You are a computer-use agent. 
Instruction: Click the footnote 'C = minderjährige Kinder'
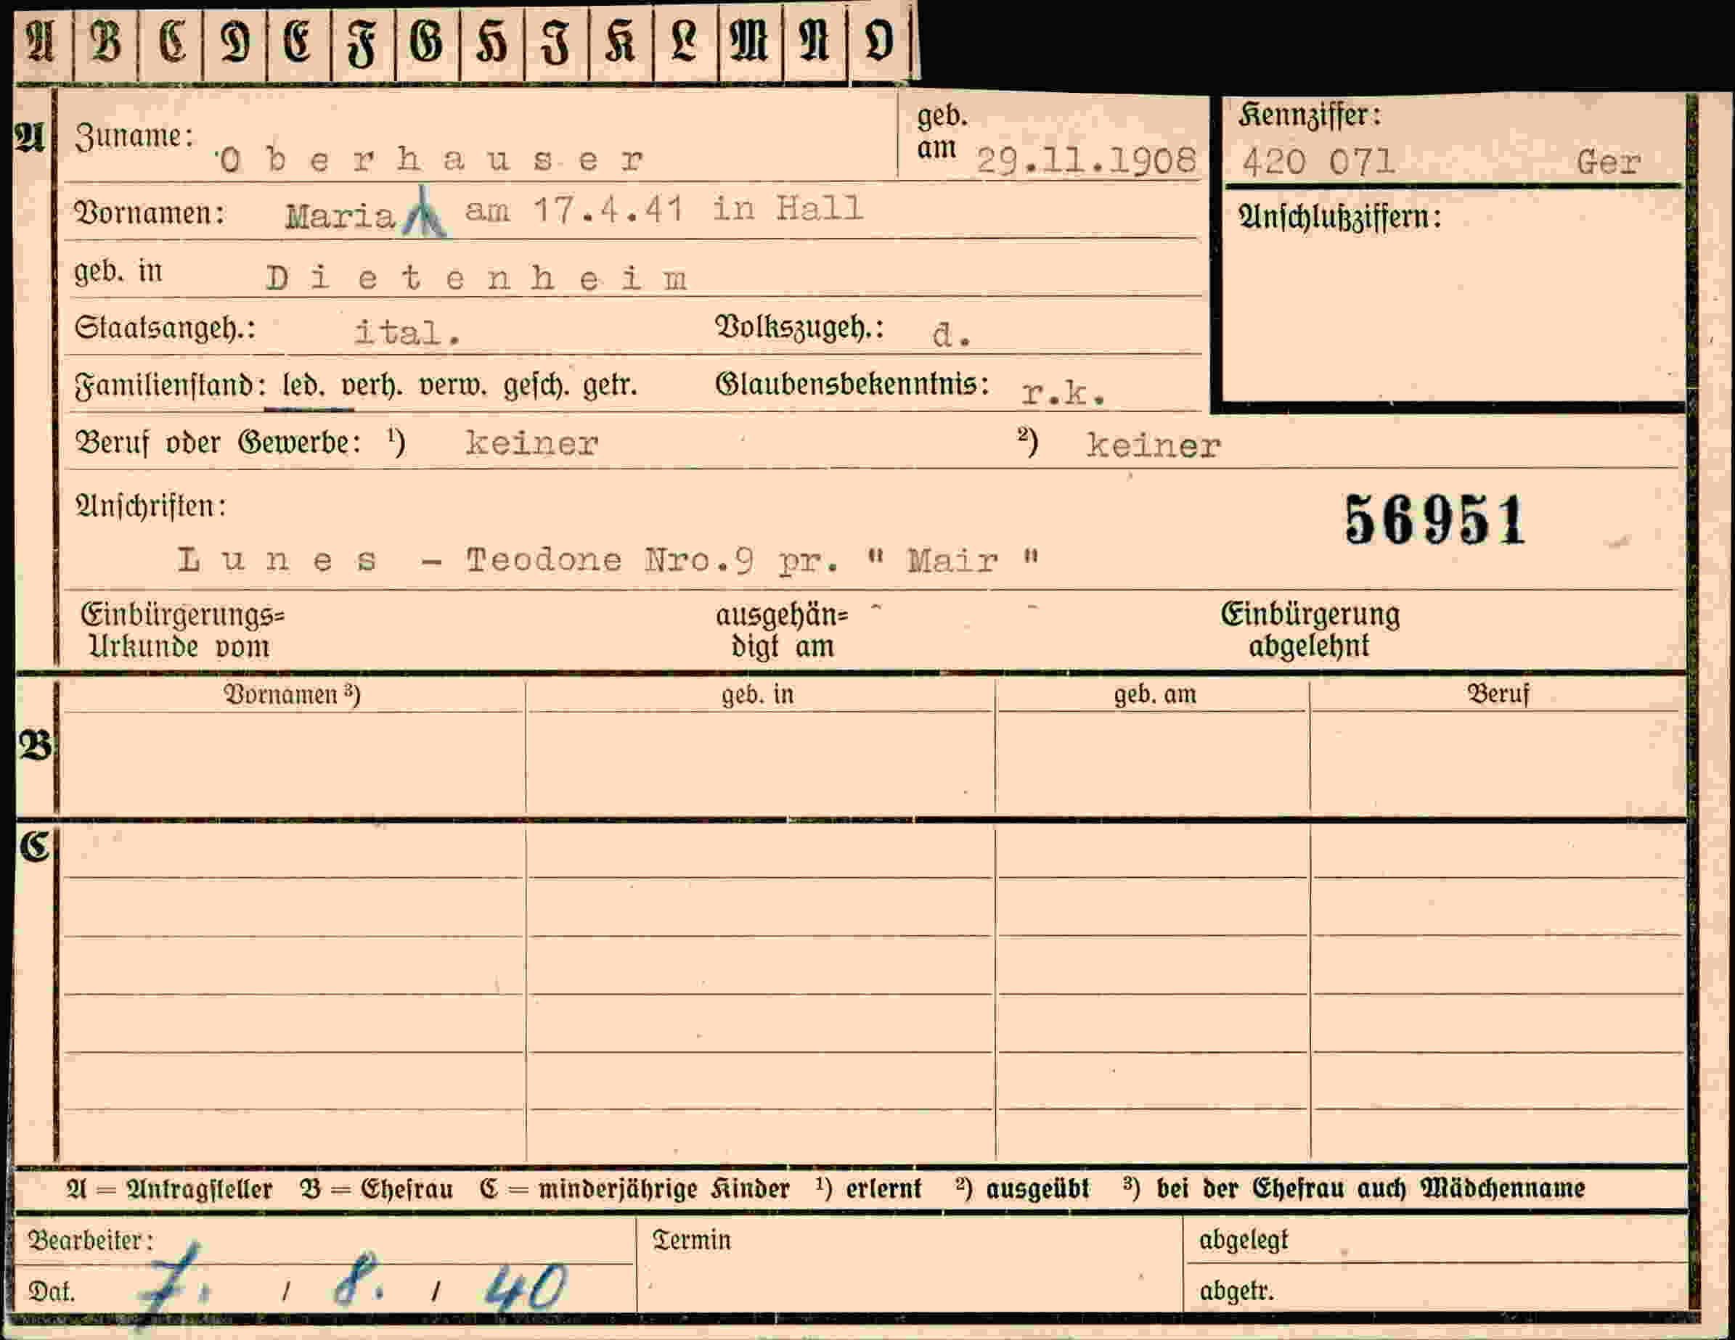pos(634,1188)
